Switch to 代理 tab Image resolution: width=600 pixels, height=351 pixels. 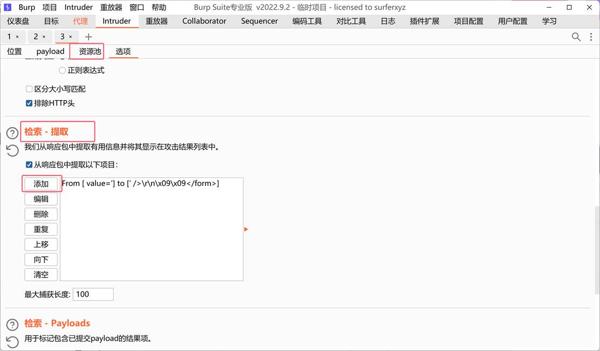tap(81, 21)
